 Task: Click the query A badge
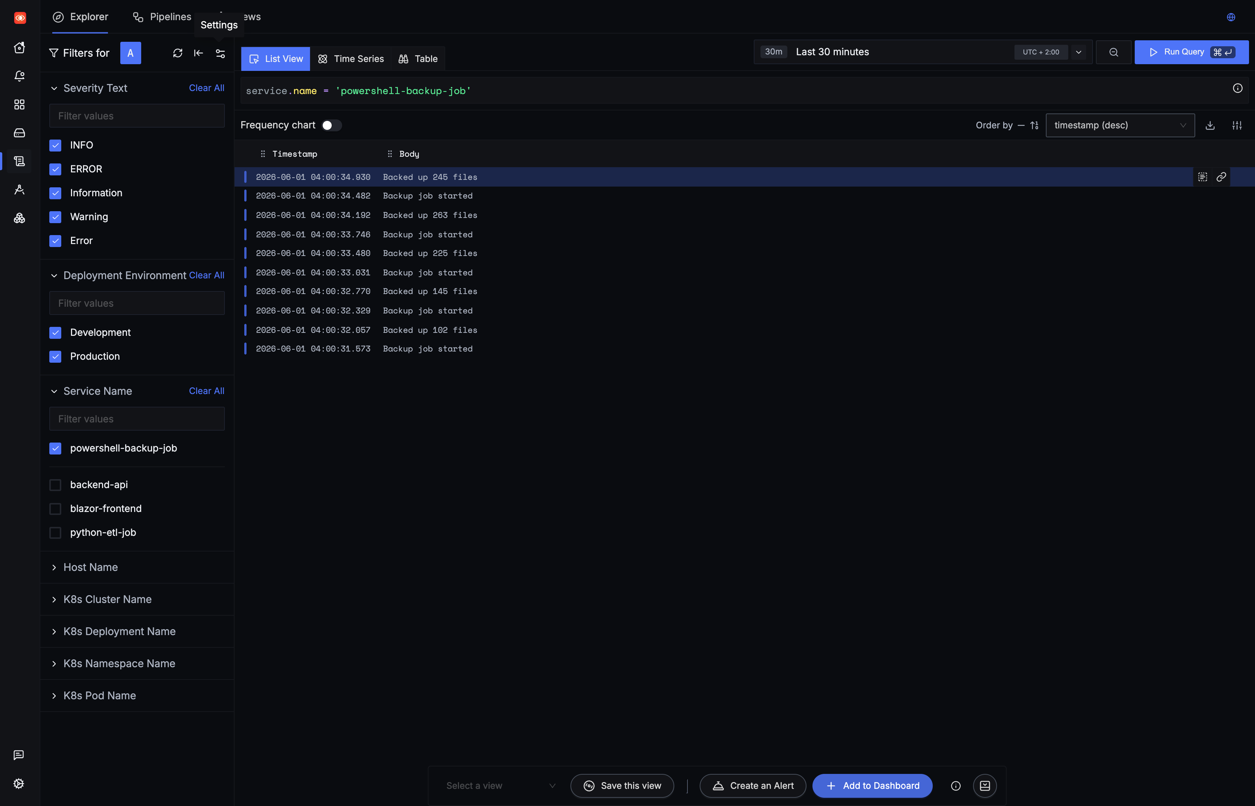pyautogui.click(x=130, y=53)
